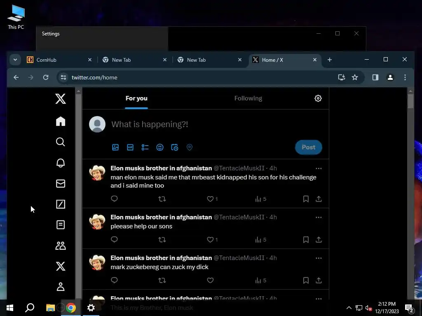This screenshot has height=316, width=422.
Task: Switch to For you tab
Action: tap(136, 98)
